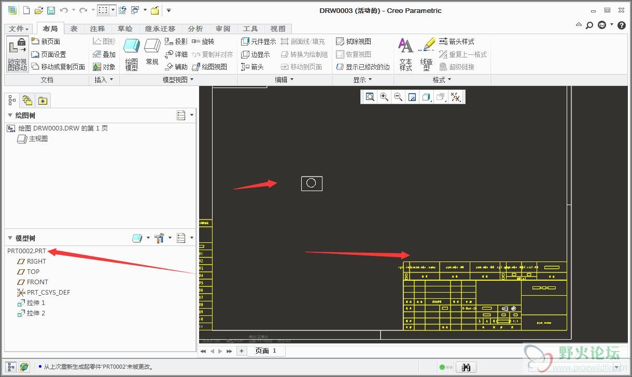Select 主视图 in the drawing tree
632x377 pixels.
tap(33, 139)
